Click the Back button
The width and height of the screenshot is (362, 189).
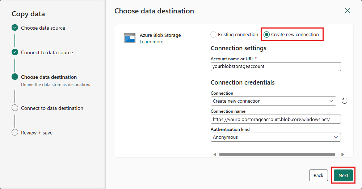tap(318, 175)
